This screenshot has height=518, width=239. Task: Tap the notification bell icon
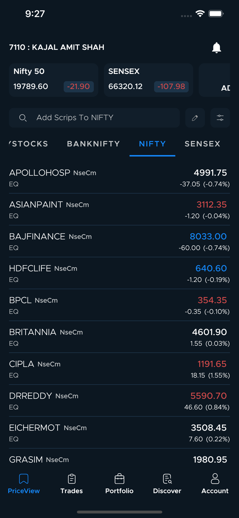click(216, 48)
